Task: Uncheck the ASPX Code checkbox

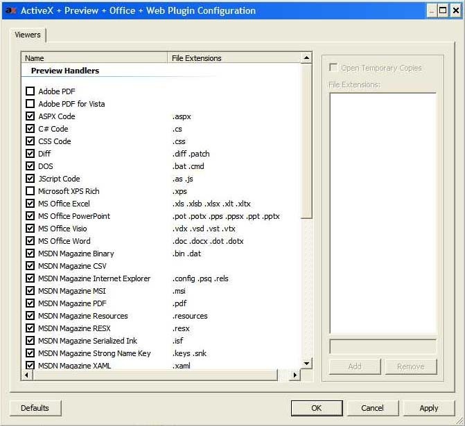Action: click(x=30, y=116)
